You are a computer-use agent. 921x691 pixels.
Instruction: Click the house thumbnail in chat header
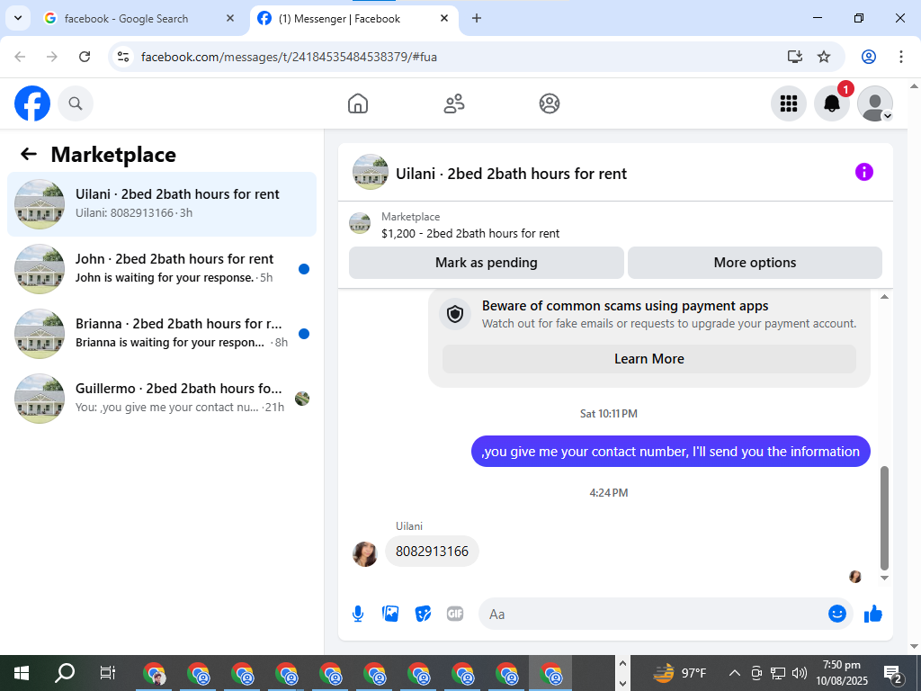coord(370,172)
